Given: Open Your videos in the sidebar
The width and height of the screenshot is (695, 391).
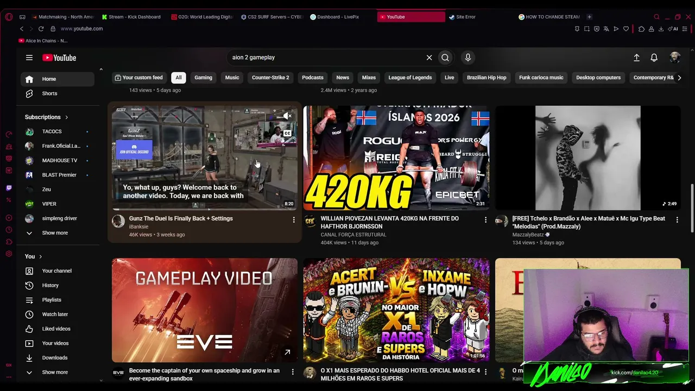Looking at the screenshot, I should pos(58,343).
